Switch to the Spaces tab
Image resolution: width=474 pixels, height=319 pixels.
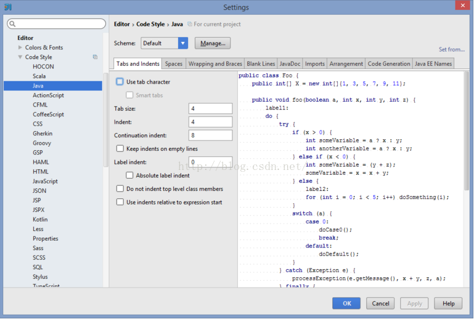(174, 64)
